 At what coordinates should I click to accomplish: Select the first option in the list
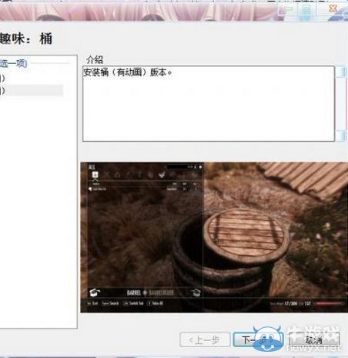31,78
